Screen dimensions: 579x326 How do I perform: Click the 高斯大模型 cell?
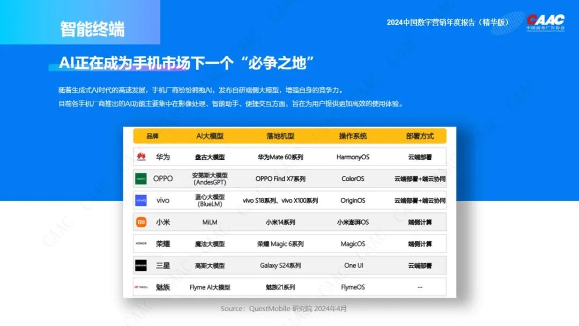pos(210,265)
